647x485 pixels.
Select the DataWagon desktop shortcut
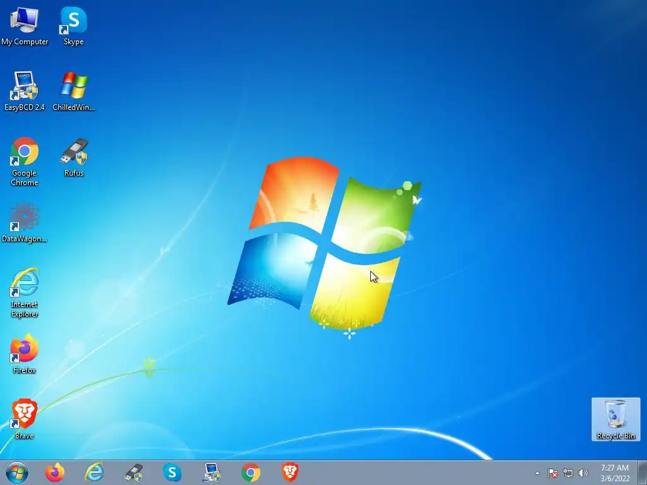[x=25, y=223]
